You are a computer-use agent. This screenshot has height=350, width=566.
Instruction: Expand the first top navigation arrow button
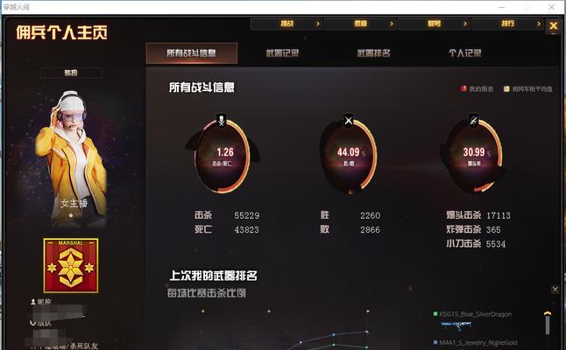coord(287,24)
